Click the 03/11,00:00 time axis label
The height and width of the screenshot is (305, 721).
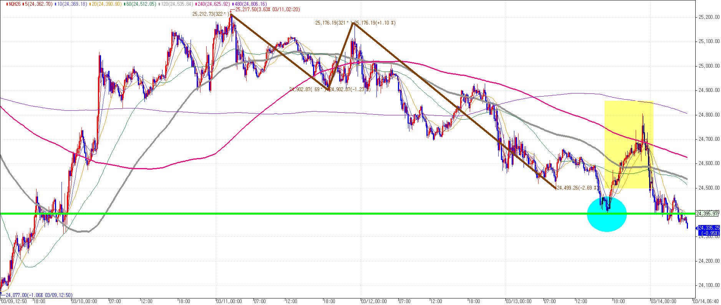pos(229,302)
